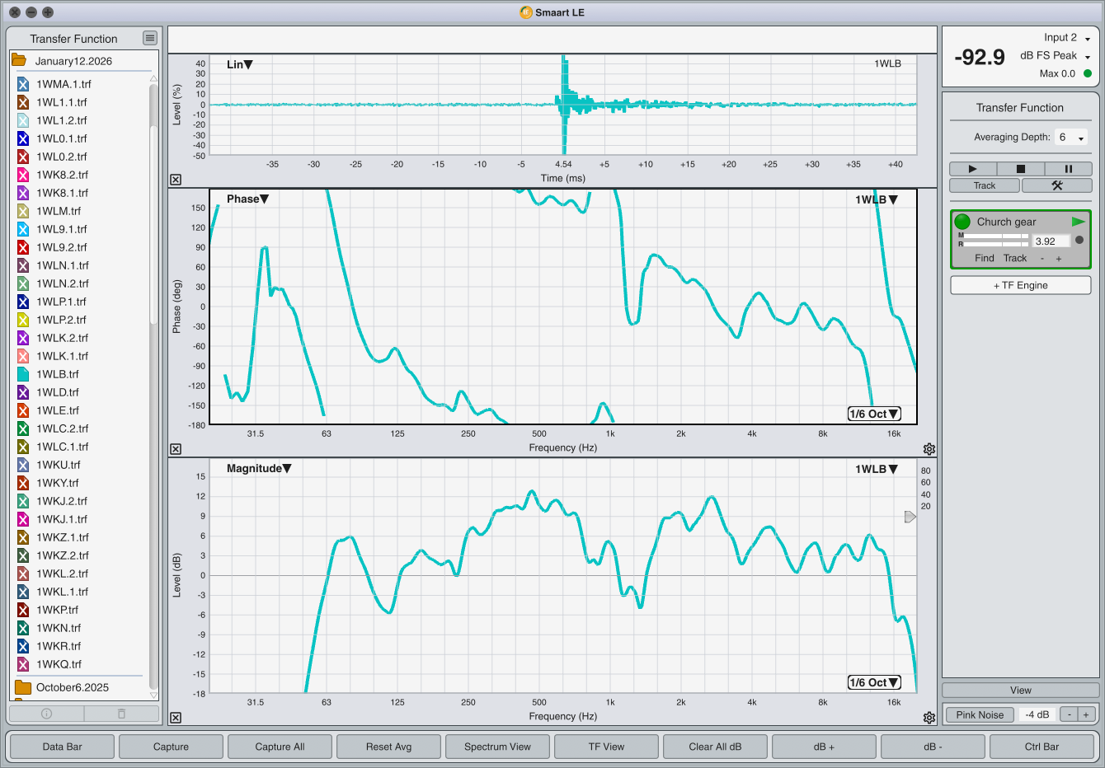The image size is (1105, 768).
Task: Click the View button in right panel
Action: [x=1021, y=691]
